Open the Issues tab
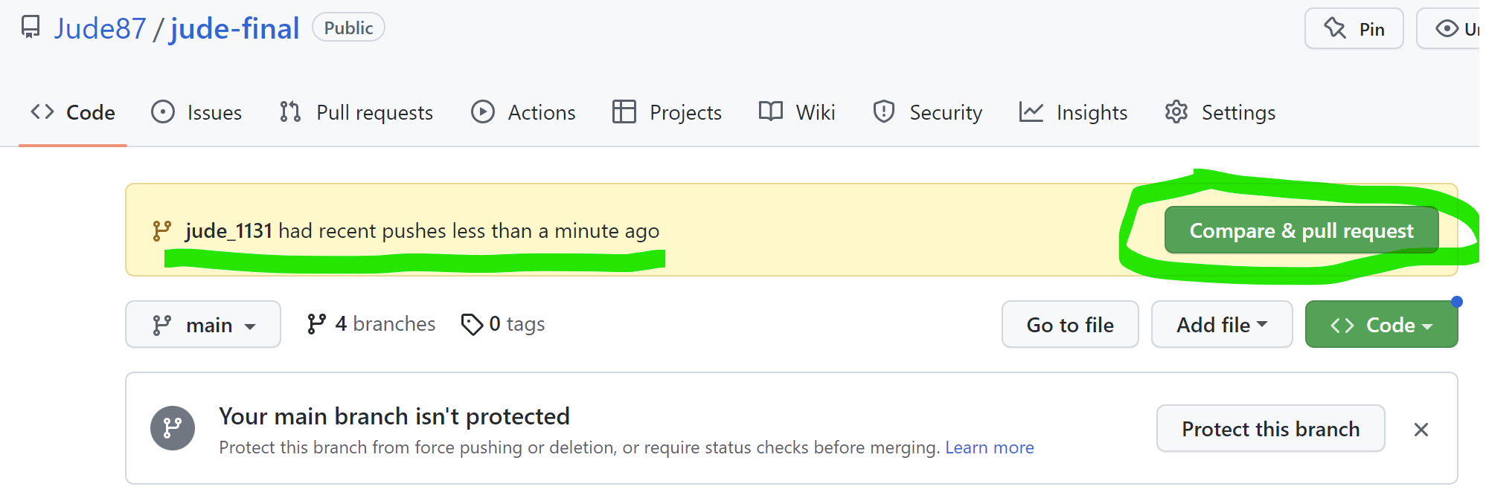 [196, 112]
